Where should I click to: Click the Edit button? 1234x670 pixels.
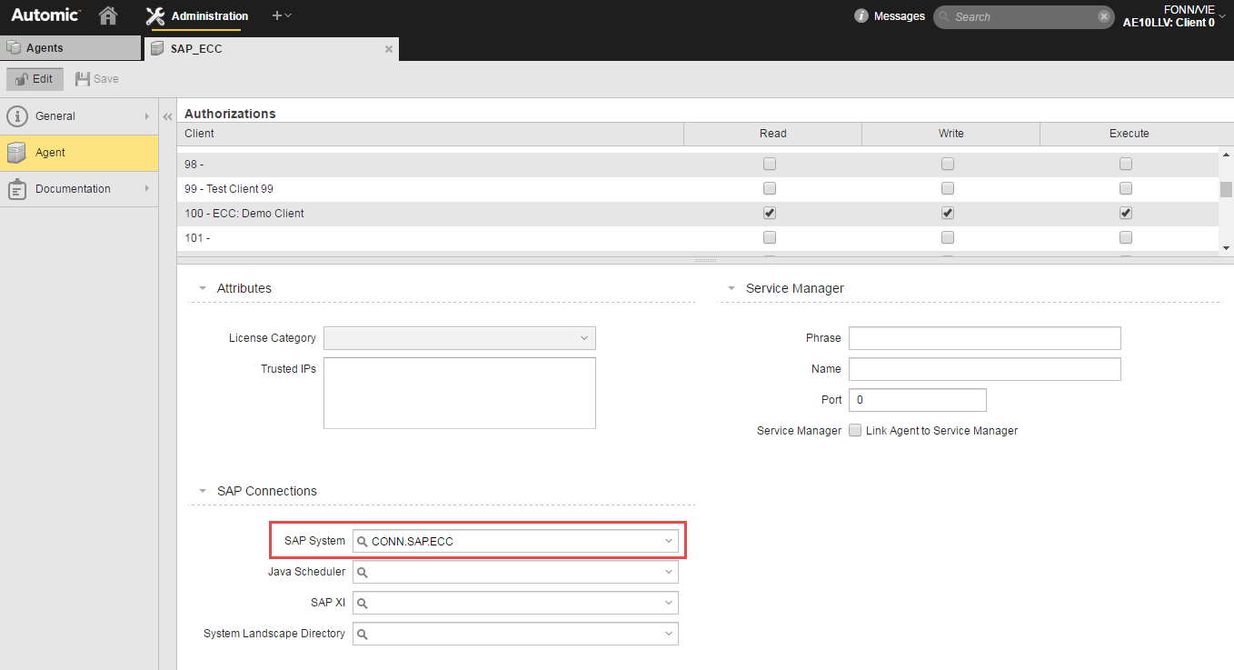click(x=35, y=79)
